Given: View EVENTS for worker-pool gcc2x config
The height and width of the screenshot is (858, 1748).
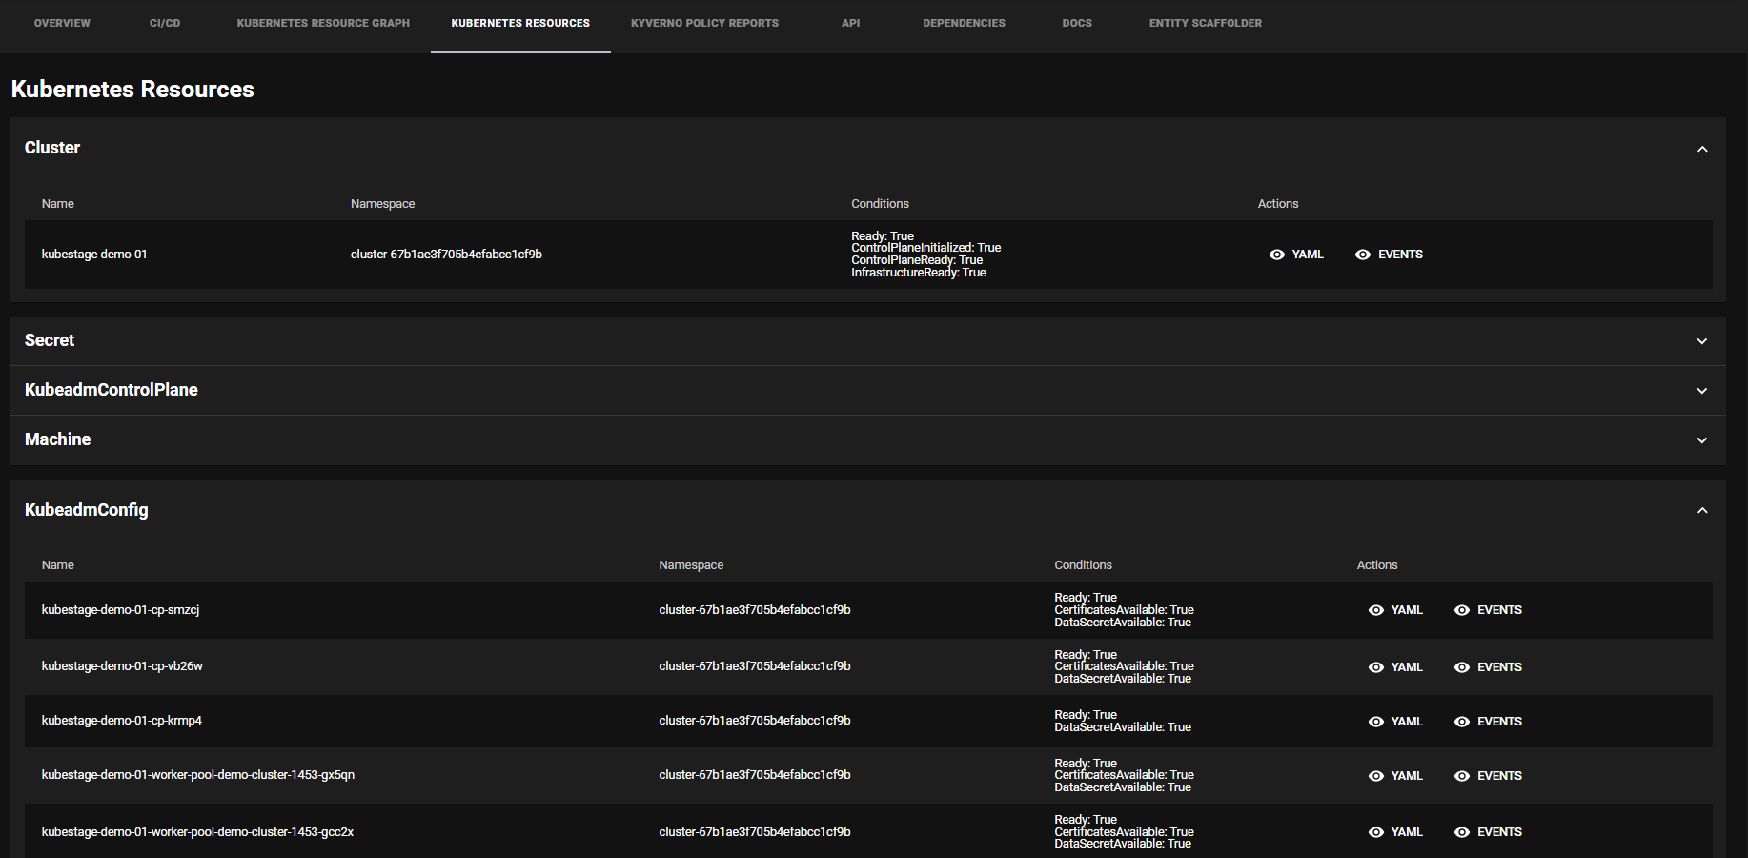Looking at the screenshot, I should click(1489, 832).
